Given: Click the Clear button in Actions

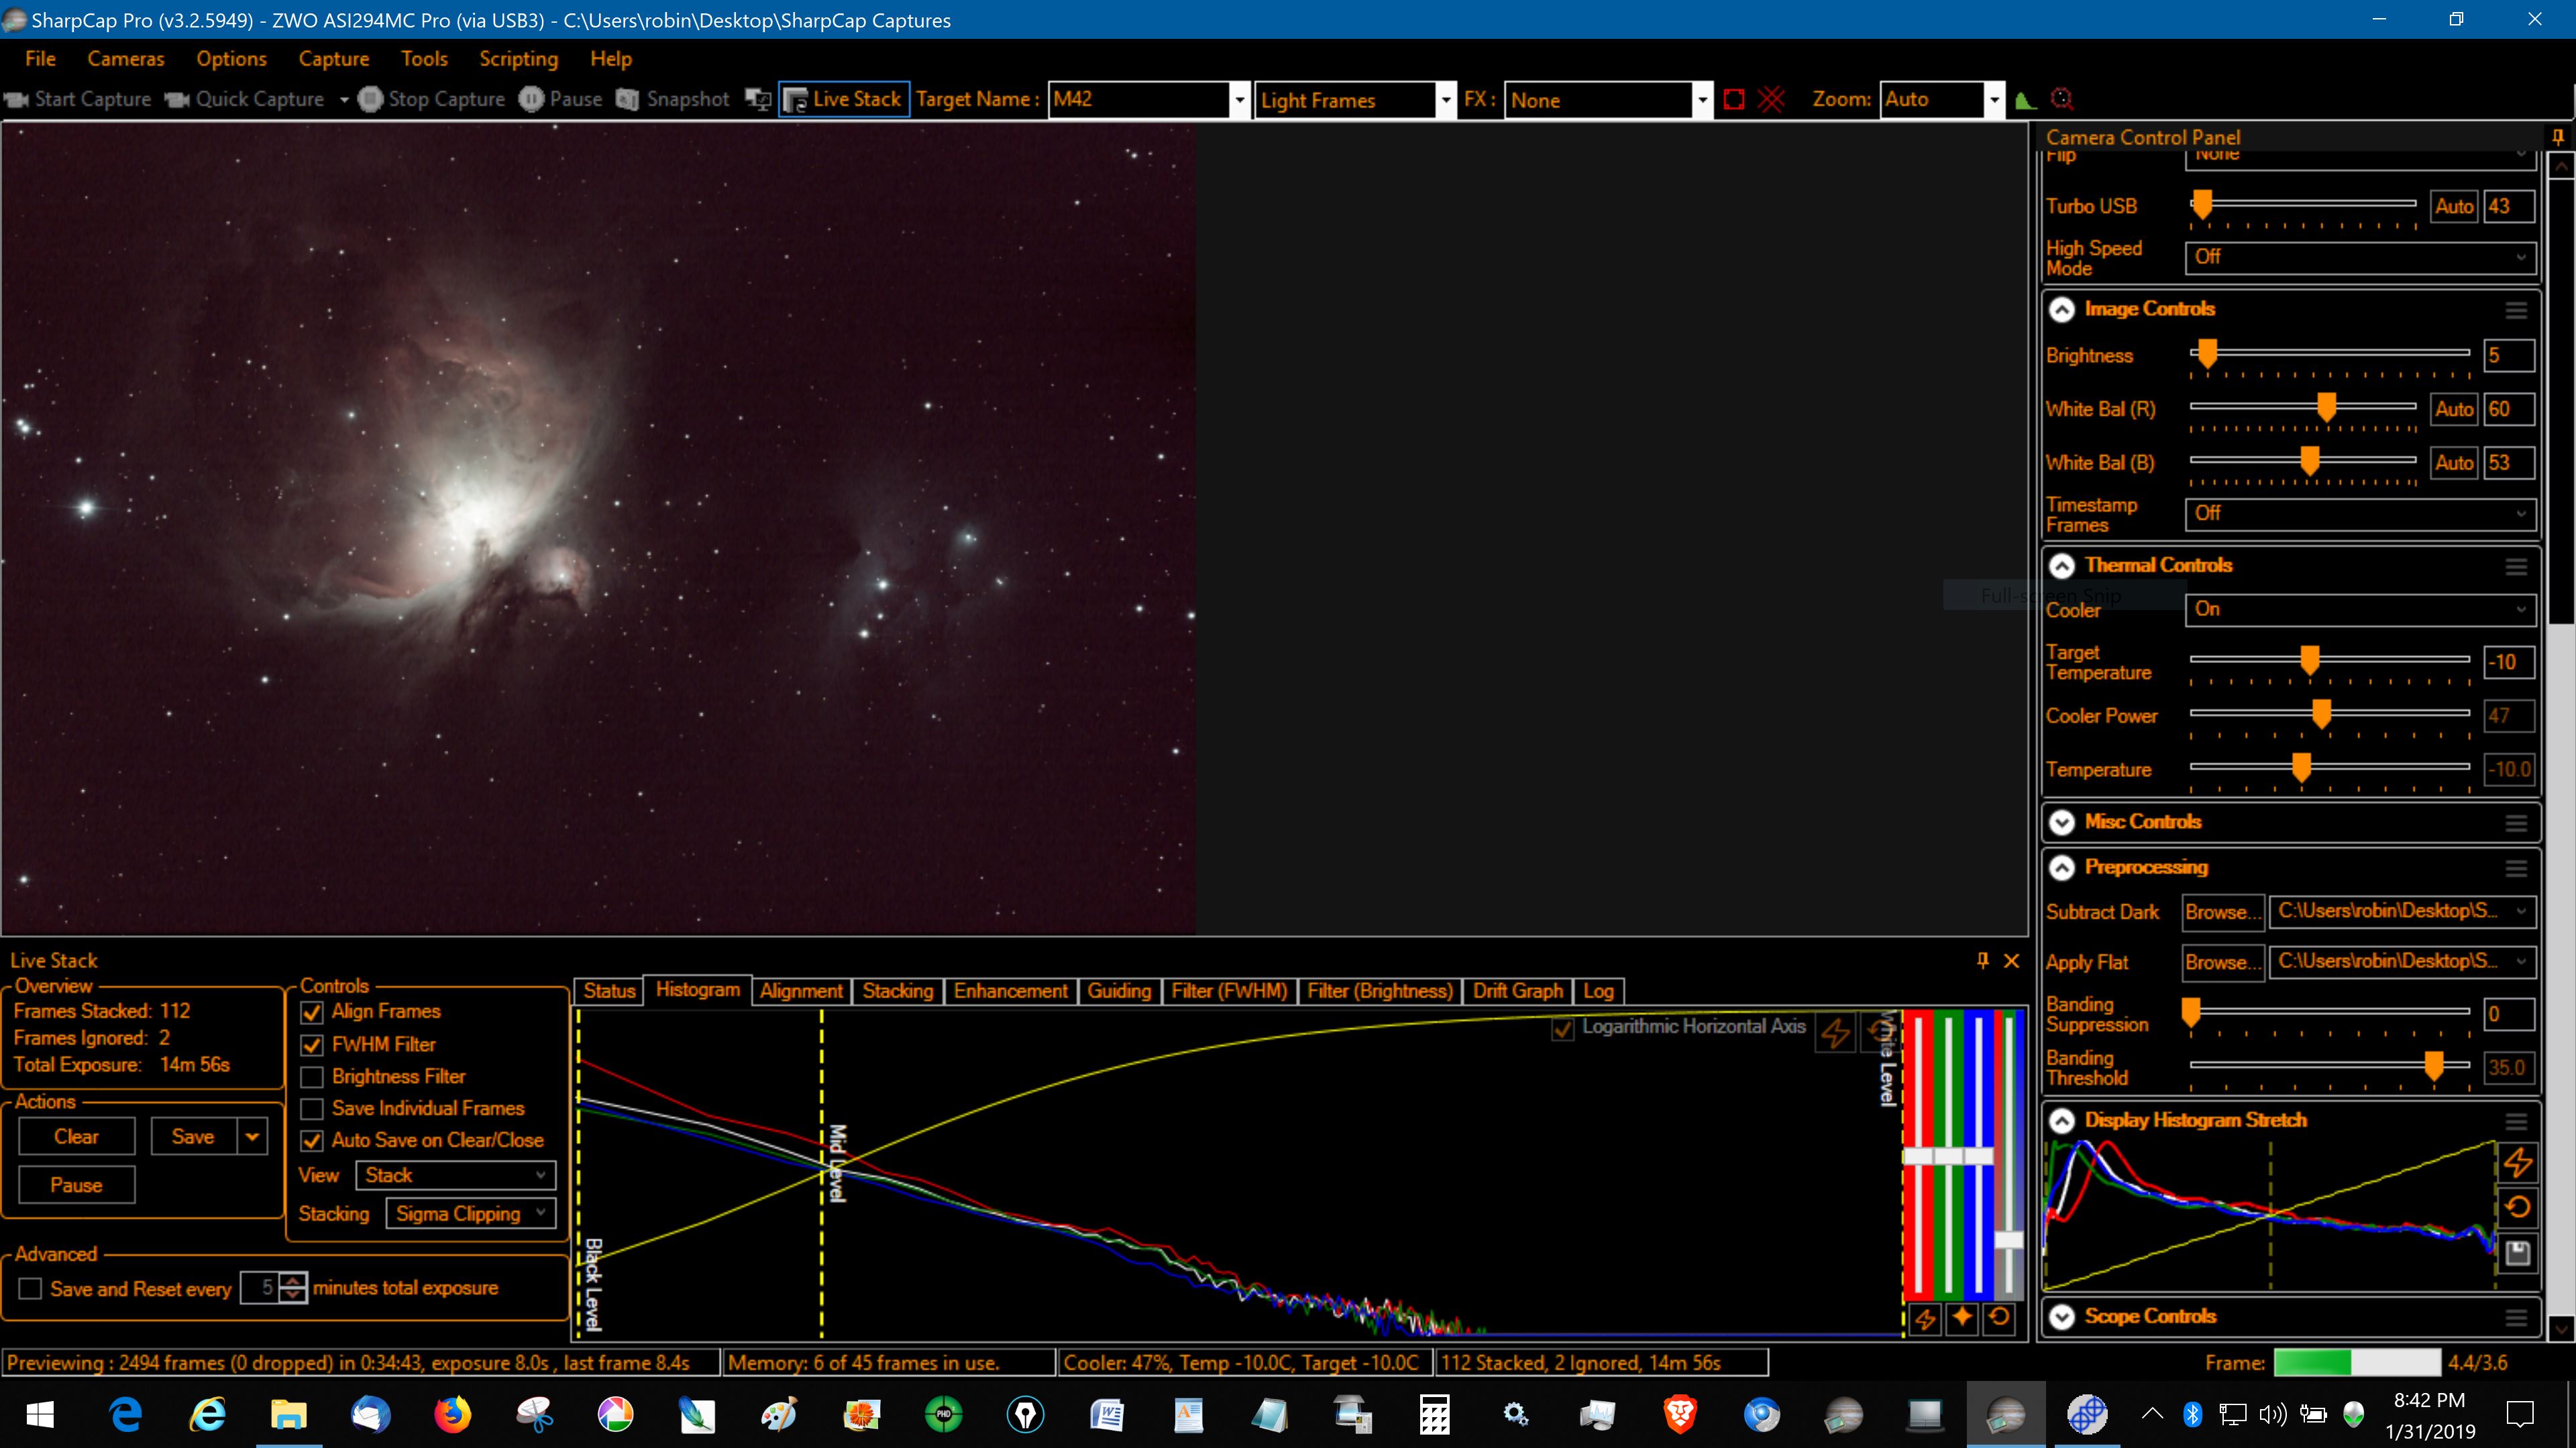Looking at the screenshot, I should (x=76, y=1137).
